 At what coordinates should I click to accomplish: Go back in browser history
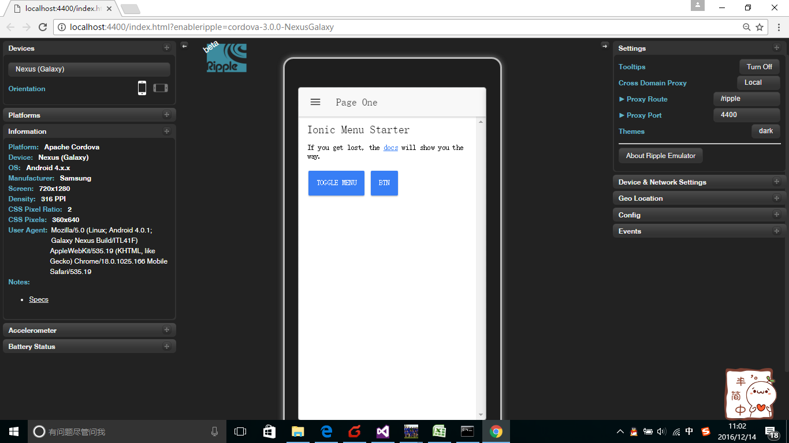pyautogui.click(x=10, y=27)
